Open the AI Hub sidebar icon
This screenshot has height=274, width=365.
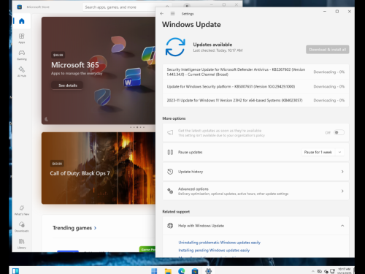point(22,72)
